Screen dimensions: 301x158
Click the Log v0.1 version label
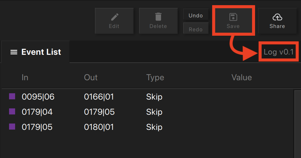[279, 52]
